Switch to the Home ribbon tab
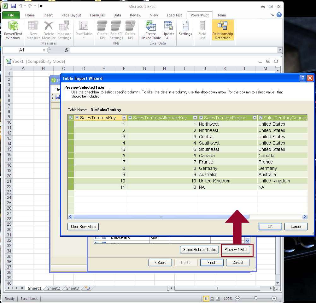This screenshot has height=303, width=316. (x=30, y=15)
